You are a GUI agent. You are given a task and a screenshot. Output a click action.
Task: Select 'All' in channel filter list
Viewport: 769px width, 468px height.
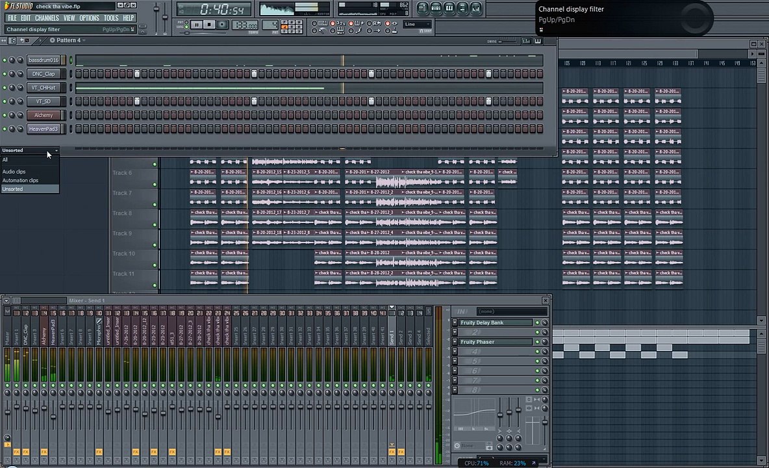point(30,159)
